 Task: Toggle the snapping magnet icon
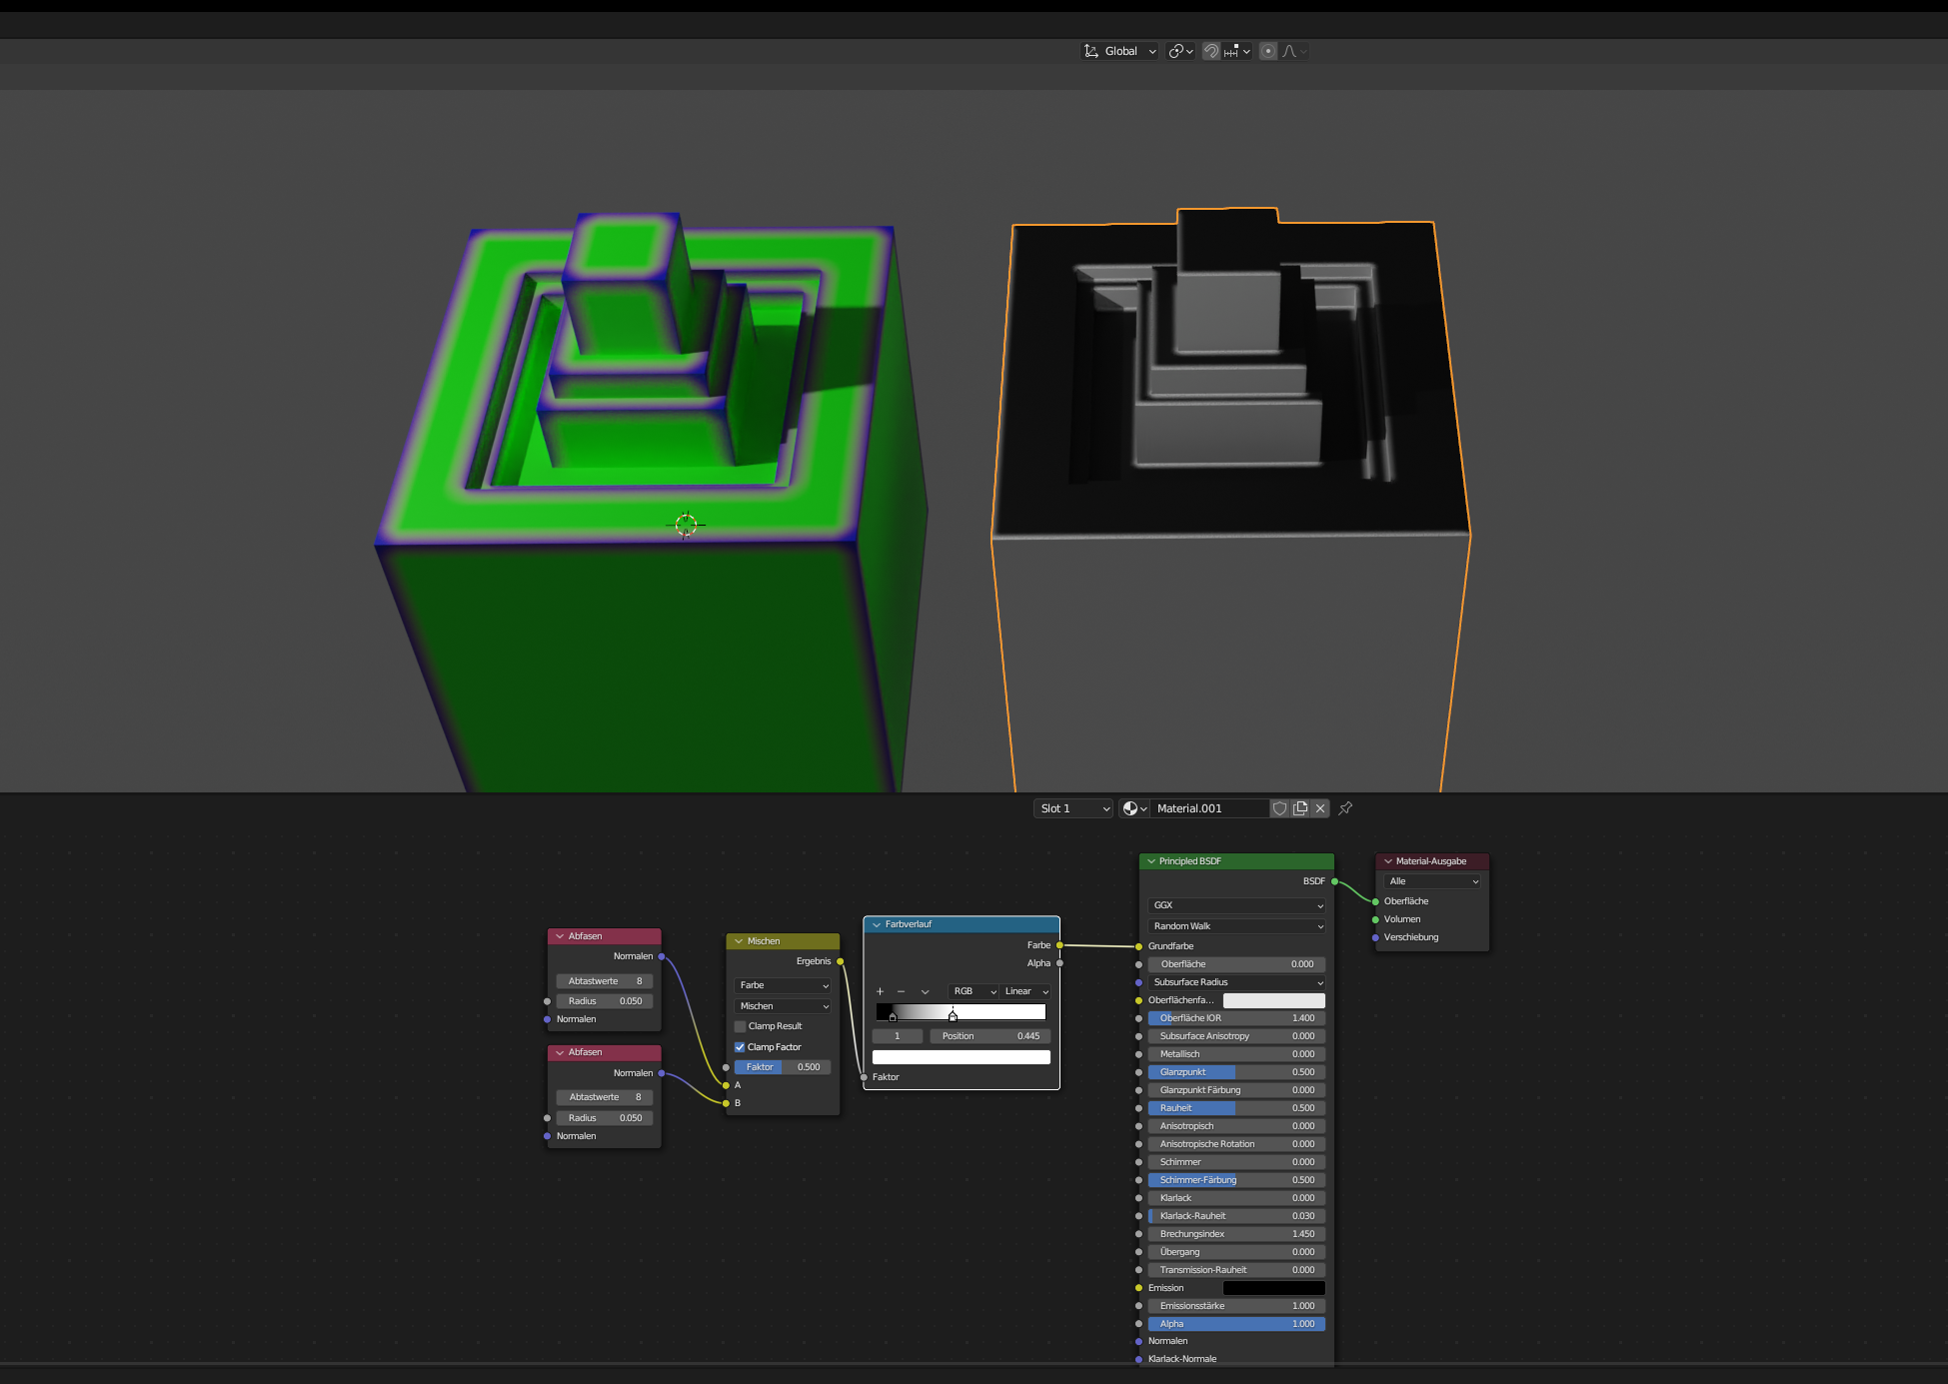click(1211, 51)
